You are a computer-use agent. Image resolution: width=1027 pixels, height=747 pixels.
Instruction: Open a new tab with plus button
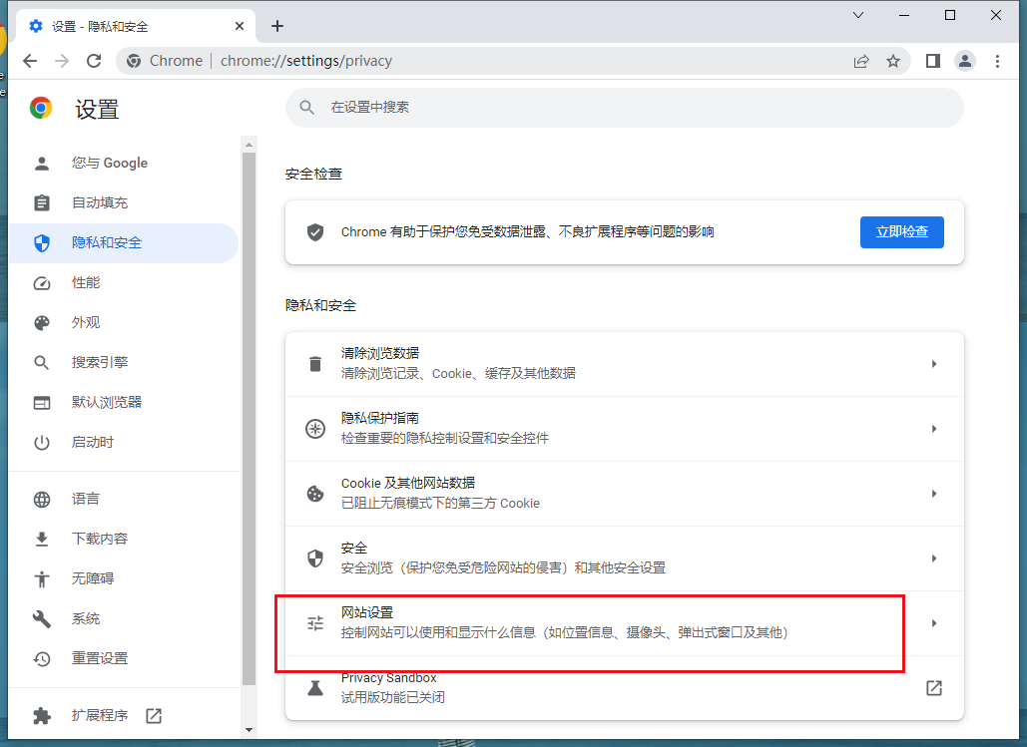tap(277, 26)
